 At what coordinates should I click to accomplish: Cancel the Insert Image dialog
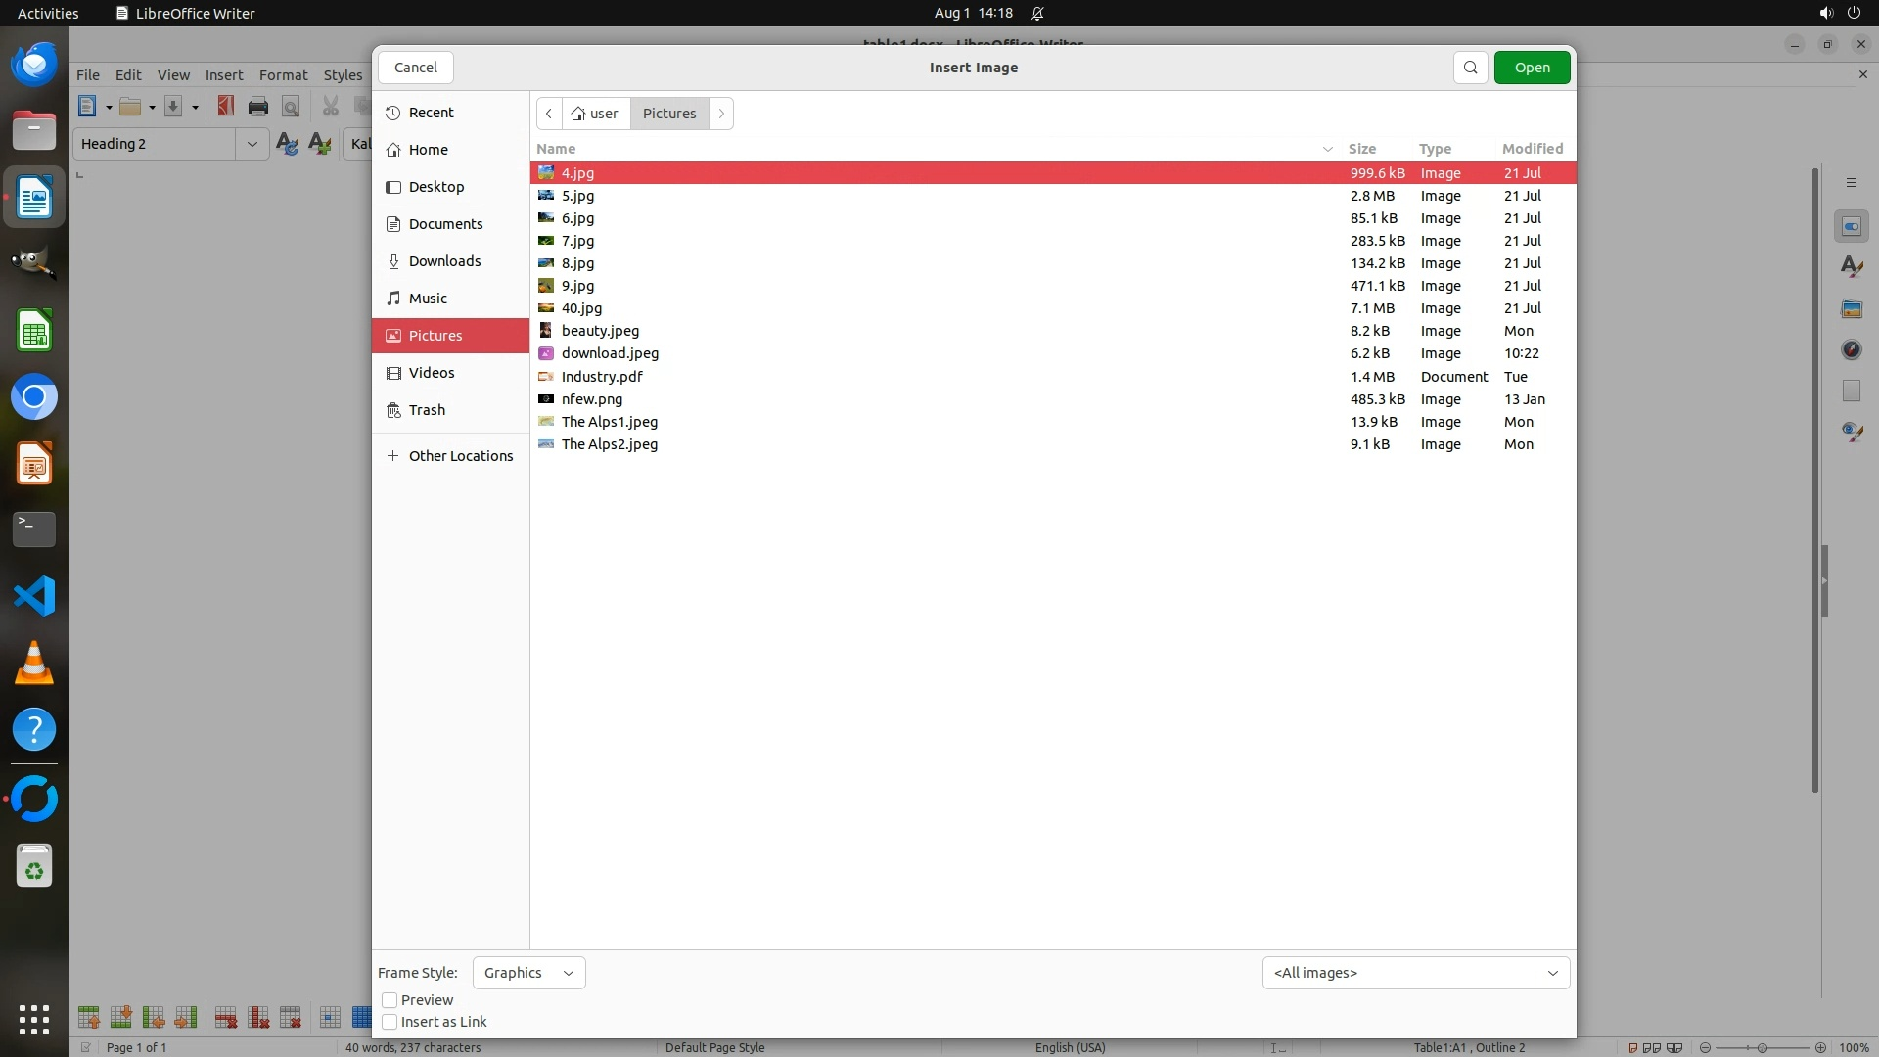(415, 68)
